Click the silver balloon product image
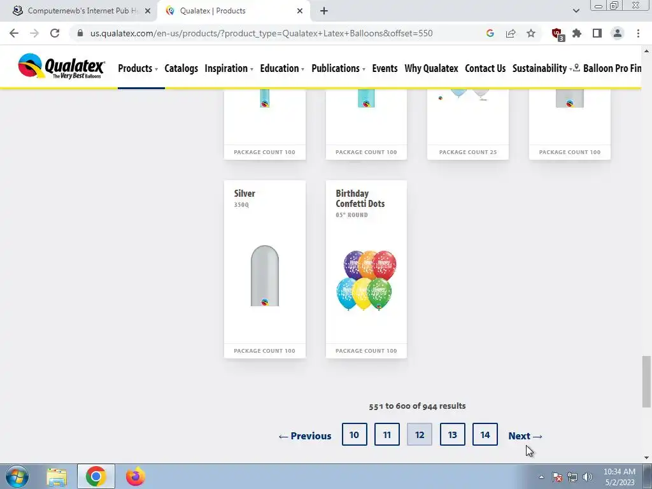Viewport: 652px width, 489px height. (x=265, y=276)
